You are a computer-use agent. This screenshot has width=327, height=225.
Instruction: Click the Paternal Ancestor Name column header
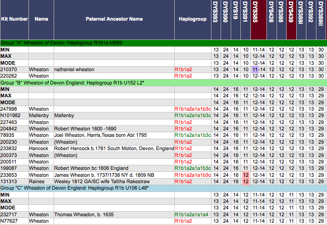[114, 19]
